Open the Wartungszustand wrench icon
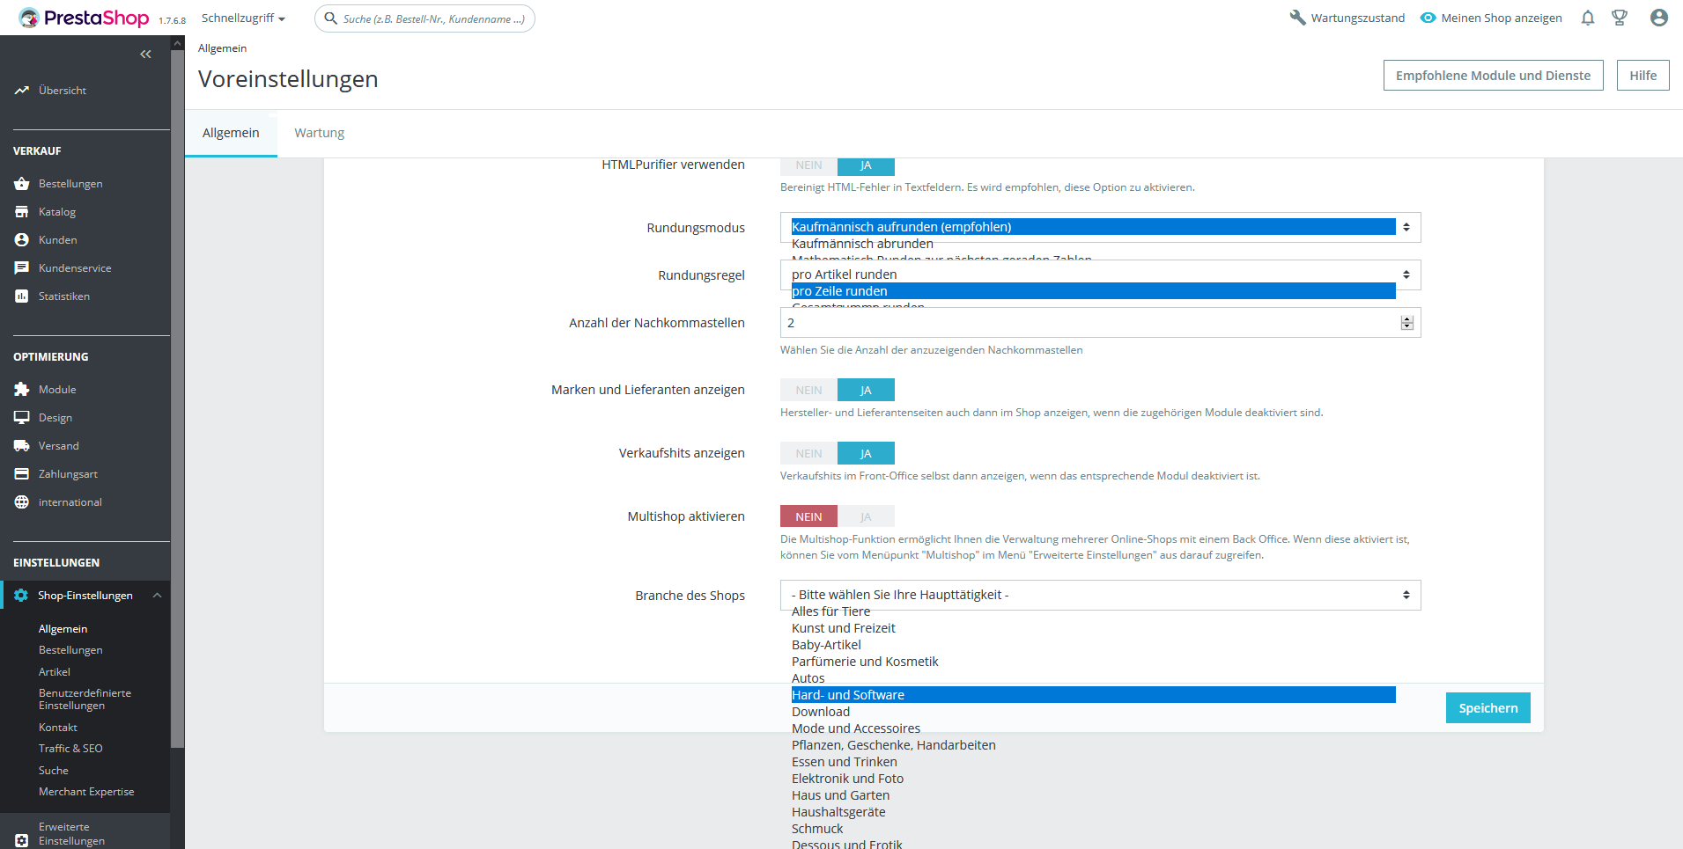Viewport: 1683px width, 849px height. tap(1297, 18)
